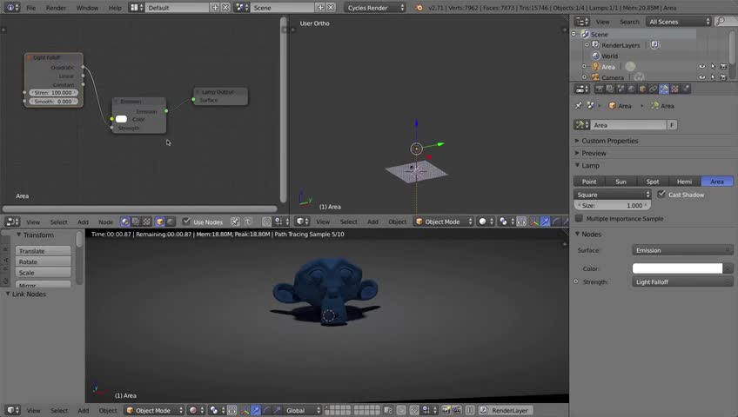Expand RenderLayers in outliner tree
Image resolution: width=738 pixels, height=417 pixels.
coord(587,45)
